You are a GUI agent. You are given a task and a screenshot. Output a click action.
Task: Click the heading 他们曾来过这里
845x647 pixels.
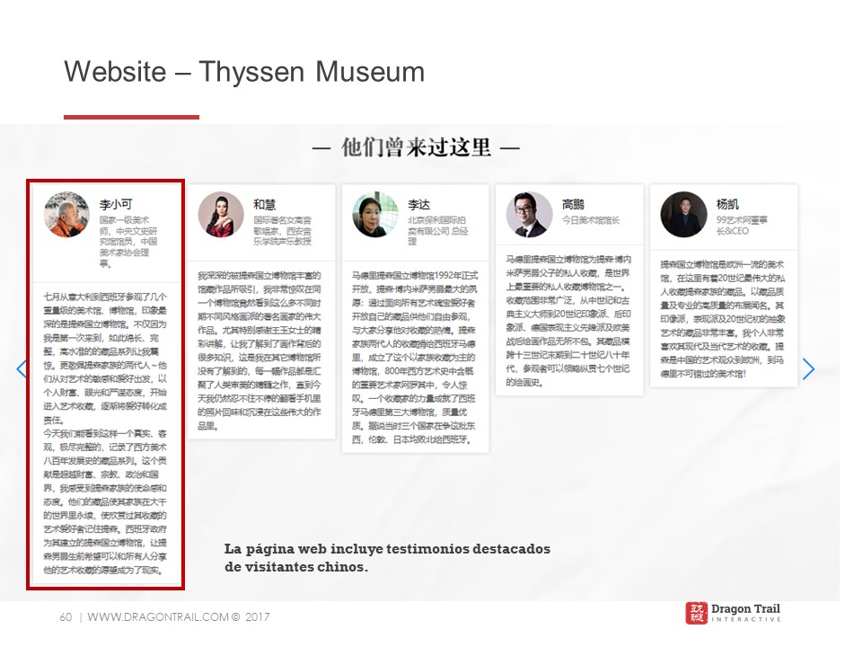(x=416, y=147)
